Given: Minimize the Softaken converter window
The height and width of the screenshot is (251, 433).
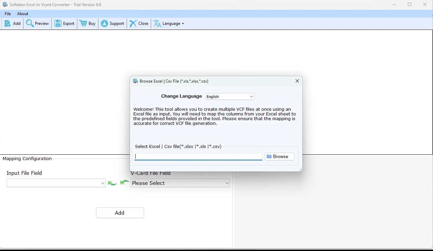Looking at the screenshot, I should 394,5.
